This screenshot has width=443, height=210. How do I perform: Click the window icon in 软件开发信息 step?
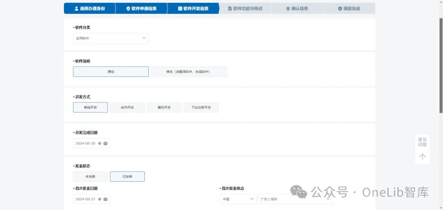point(180,9)
